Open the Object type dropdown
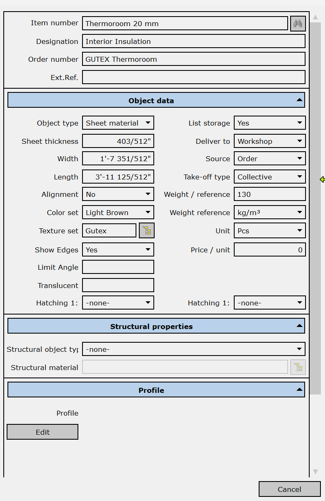The image size is (325, 501). 118,123
